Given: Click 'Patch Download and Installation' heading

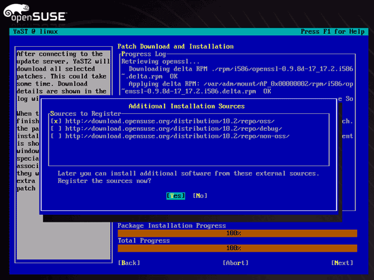Looking at the screenshot, I should (175, 46).
